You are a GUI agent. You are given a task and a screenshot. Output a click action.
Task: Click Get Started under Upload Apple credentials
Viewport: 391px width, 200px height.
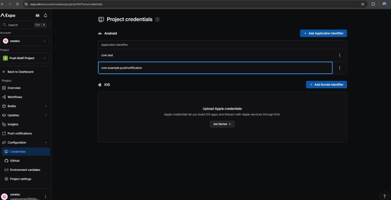pyautogui.click(x=222, y=124)
